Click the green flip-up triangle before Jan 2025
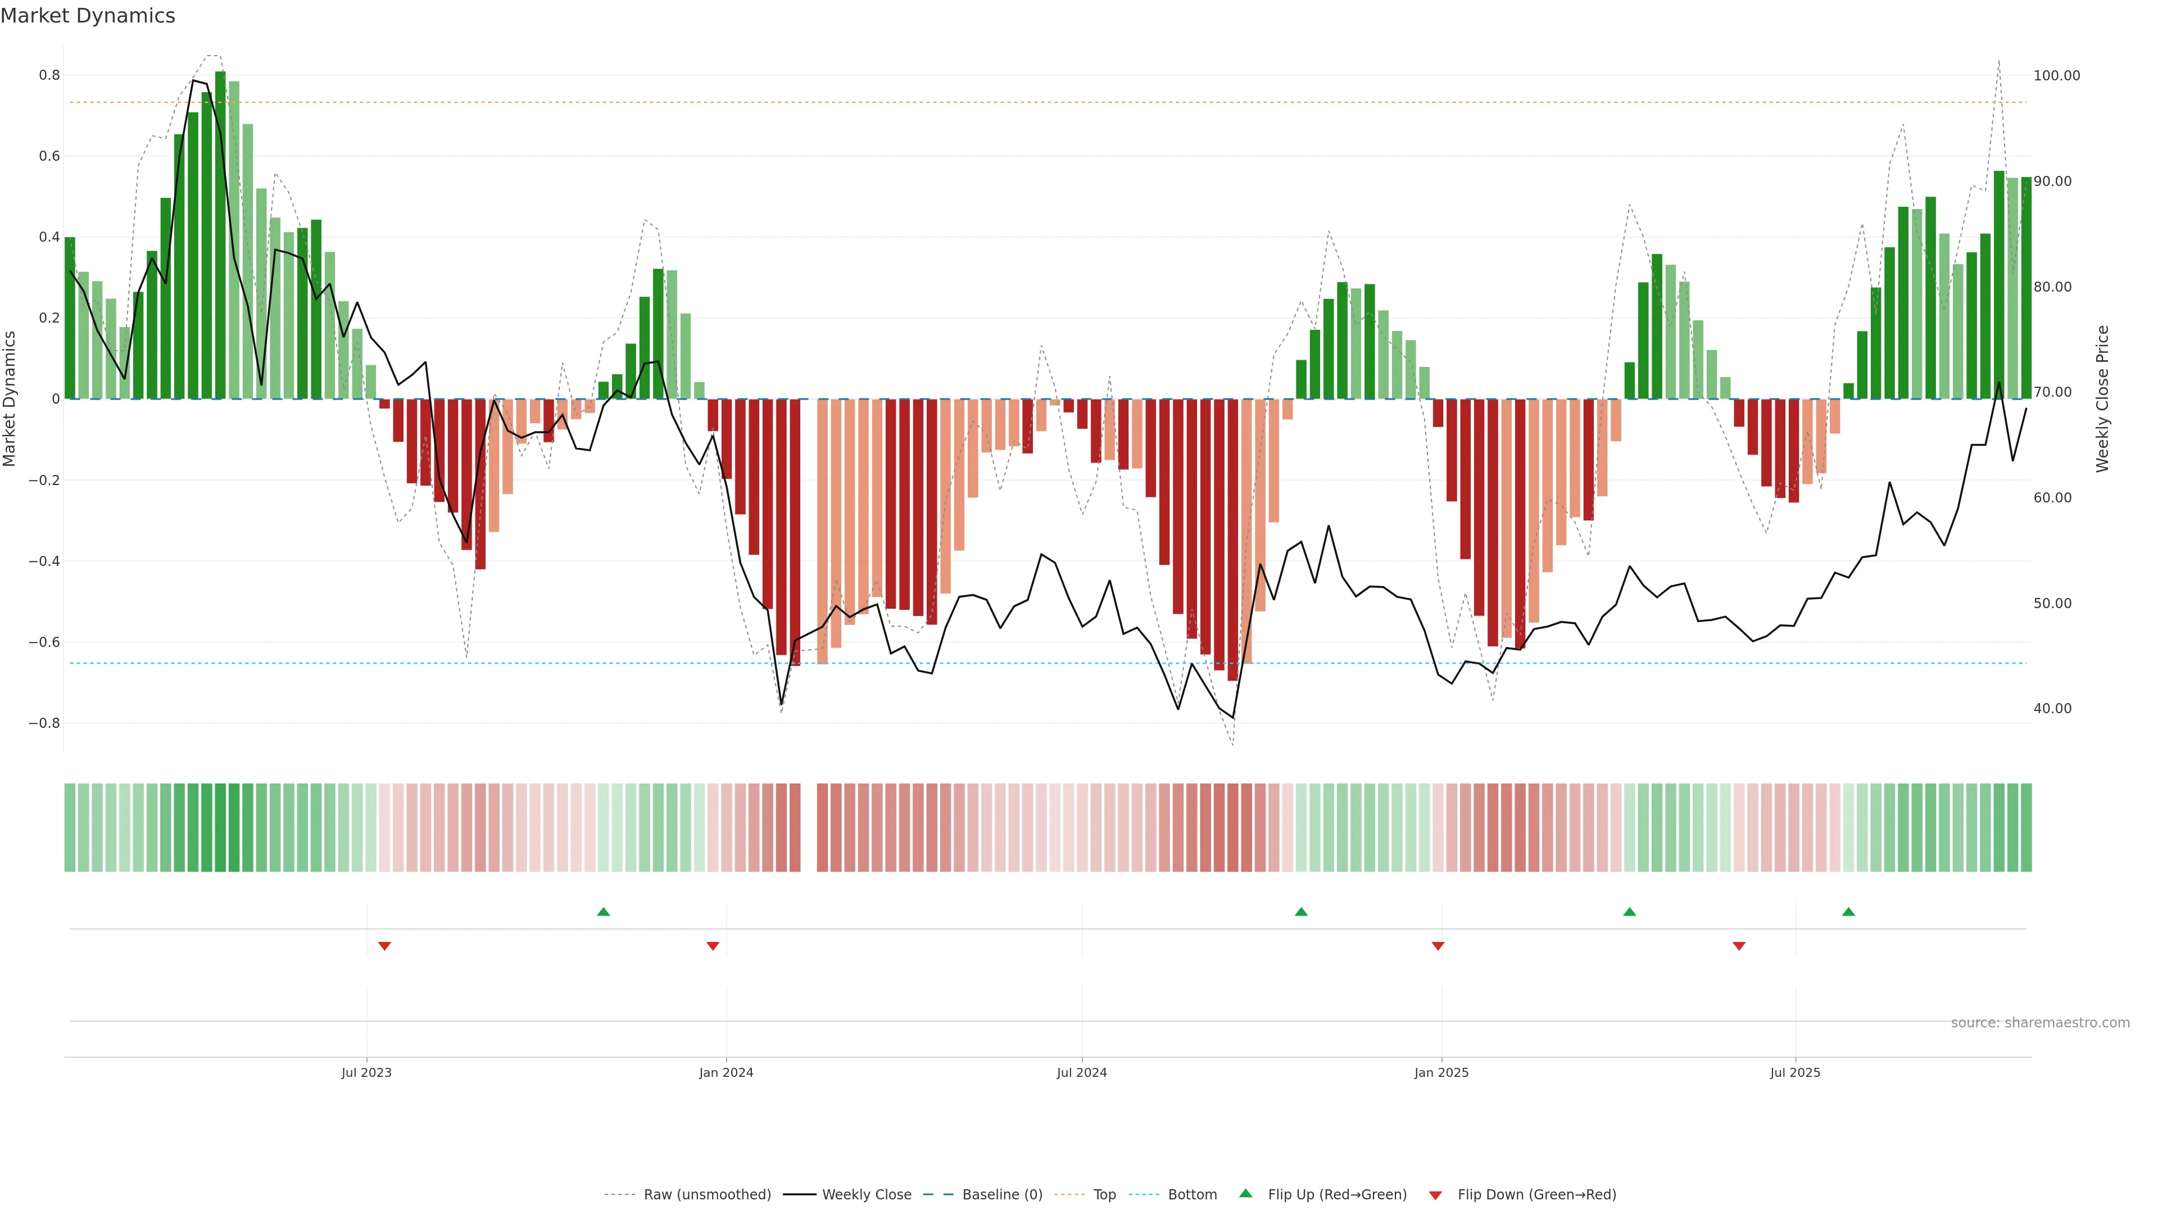The height and width of the screenshot is (1214, 2158). click(x=1301, y=912)
